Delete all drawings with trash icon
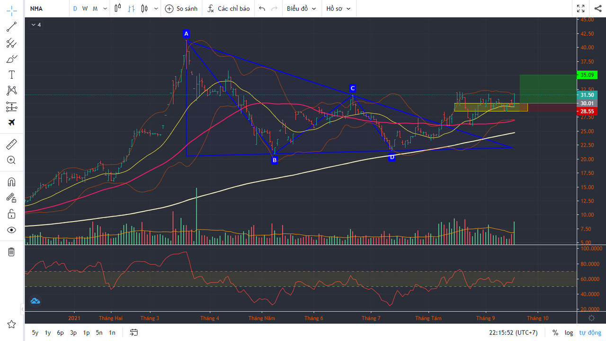The height and width of the screenshot is (341, 606). point(11,252)
